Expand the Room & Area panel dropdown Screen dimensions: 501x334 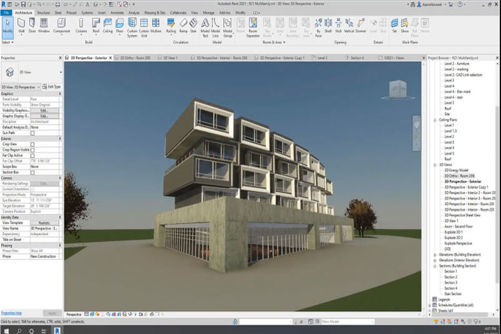[274, 42]
